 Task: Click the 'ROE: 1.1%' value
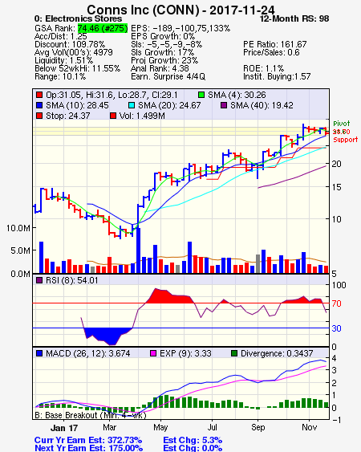263,68
